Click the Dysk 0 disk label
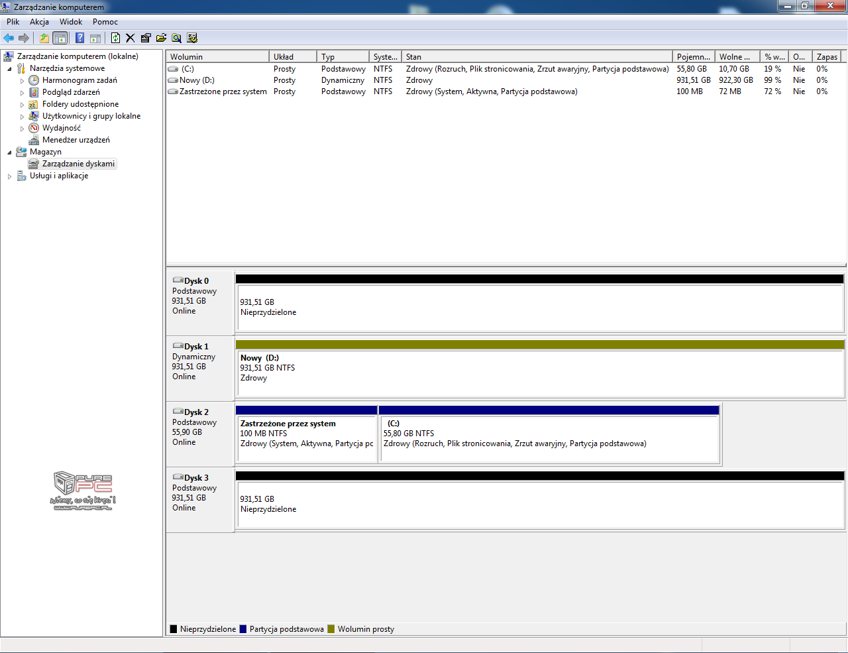The image size is (848, 653). pos(196,281)
